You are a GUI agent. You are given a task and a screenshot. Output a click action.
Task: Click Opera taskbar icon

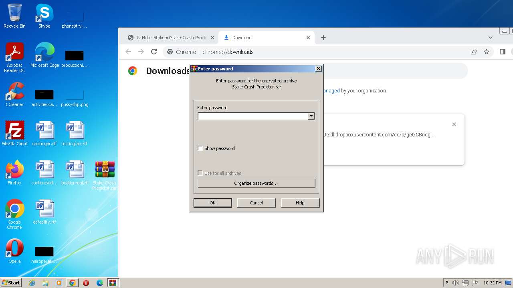click(86, 283)
